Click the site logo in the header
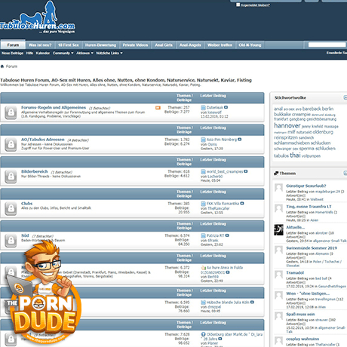The image size is (347, 347). (38, 18)
